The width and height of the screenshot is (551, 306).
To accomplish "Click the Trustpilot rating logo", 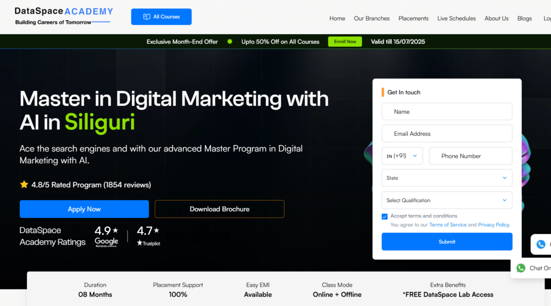I will pyautogui.click(x=148, y=236).
